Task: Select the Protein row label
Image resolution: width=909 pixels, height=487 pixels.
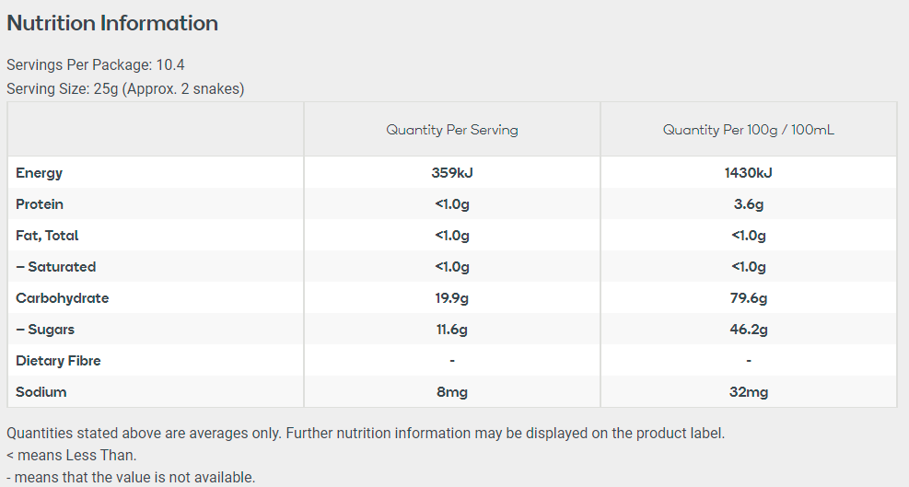Action: click(x=40, y=204)
